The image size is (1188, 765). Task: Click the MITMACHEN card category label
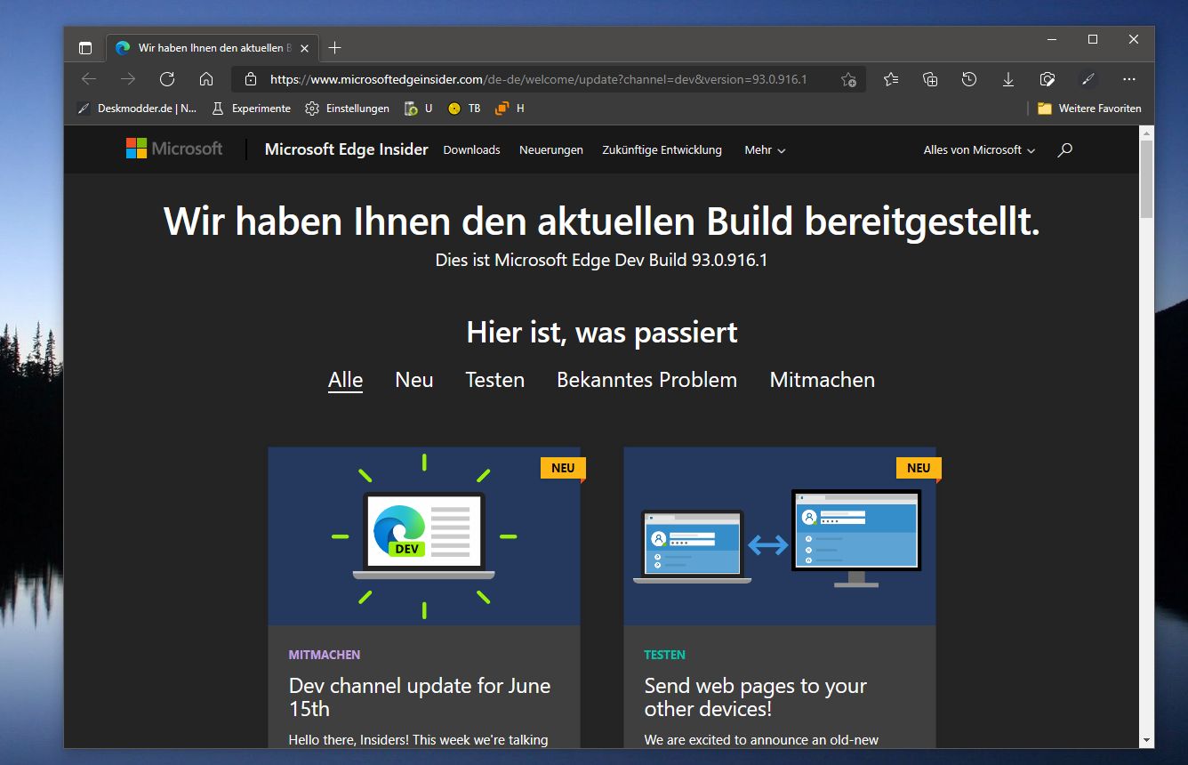click(x=325, y=655)
